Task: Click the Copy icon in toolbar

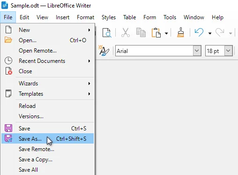Action: tap(141, 32)
